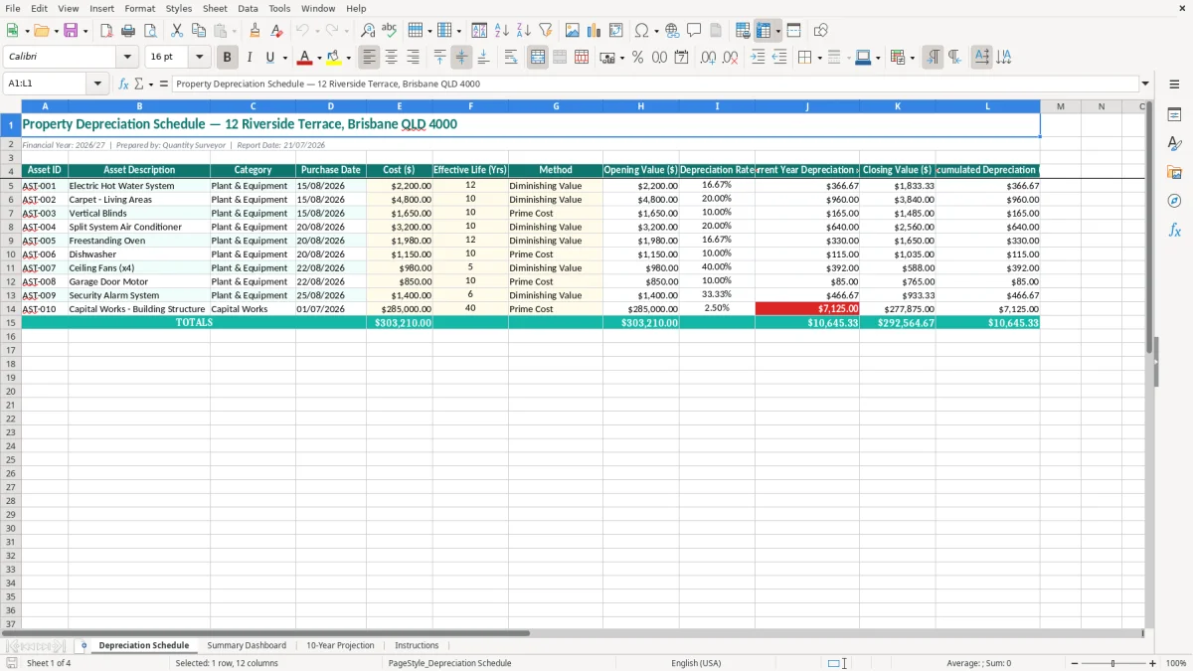Click the zoom slider
The height and width of the screenshot is (671, 1193).
[1112, 663]
